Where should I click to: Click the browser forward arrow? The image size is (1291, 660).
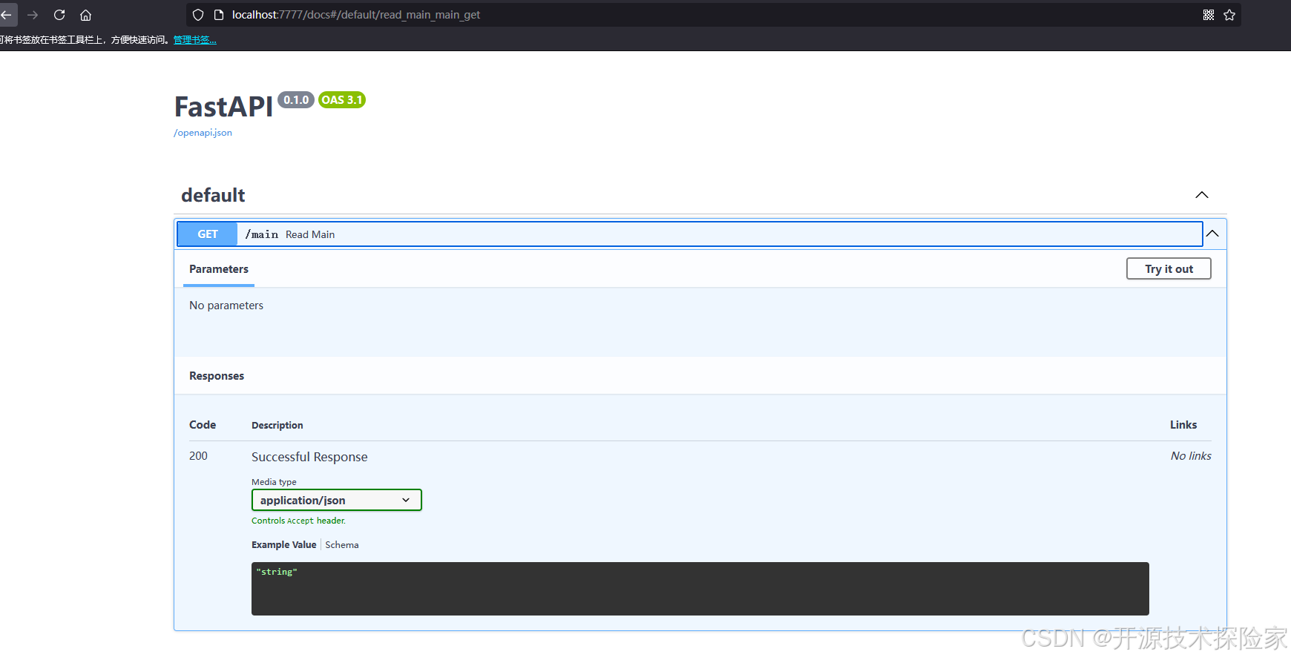pos(33,15)
